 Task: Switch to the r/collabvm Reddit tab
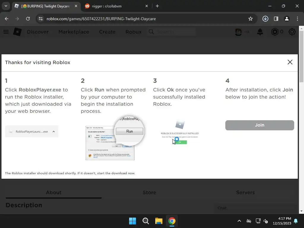(x=116, y=6)
